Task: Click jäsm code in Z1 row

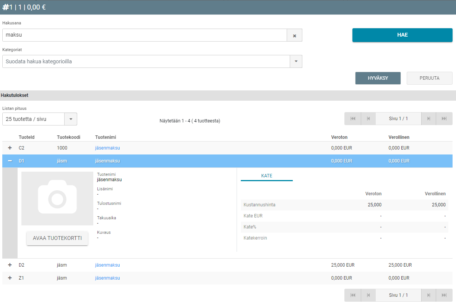Action: tap(62, 278)
